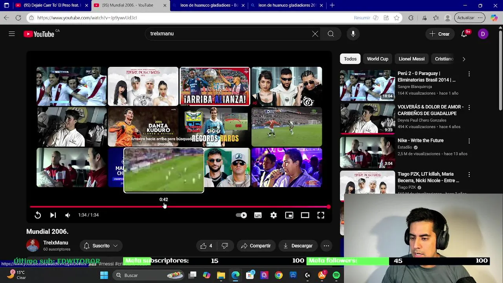
Task: Toggle theater mode view
Action: click(305, 215)
